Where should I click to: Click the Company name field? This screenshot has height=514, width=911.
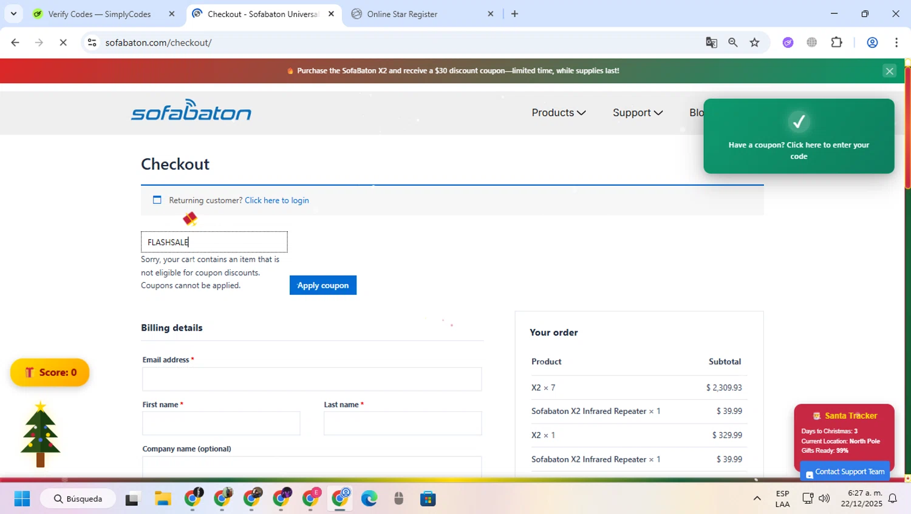click(x=312, y=466)
